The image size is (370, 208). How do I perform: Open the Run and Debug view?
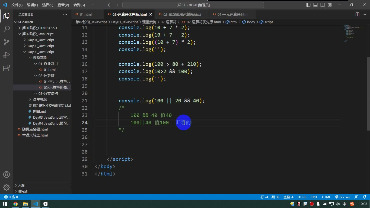click(x=7, y=55)
